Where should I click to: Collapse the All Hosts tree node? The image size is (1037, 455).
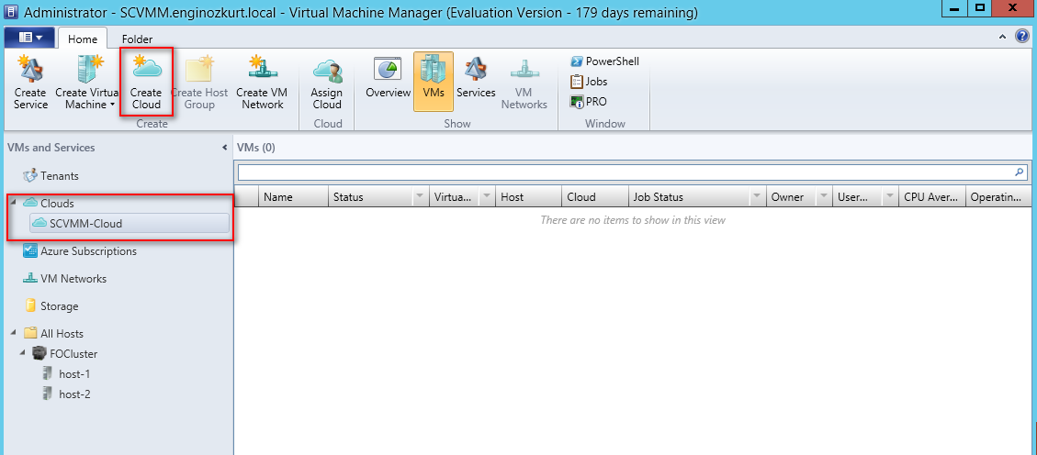tap(15, 333)
